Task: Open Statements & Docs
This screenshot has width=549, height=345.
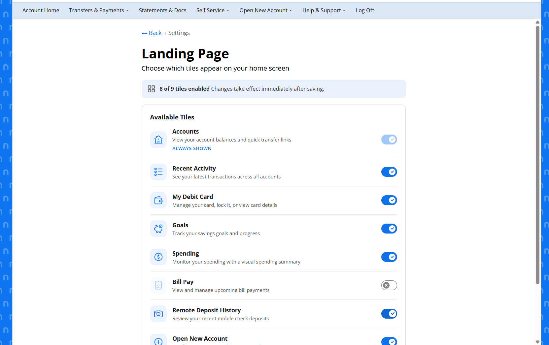Action: pyautogui.click(x=162, y=10)
